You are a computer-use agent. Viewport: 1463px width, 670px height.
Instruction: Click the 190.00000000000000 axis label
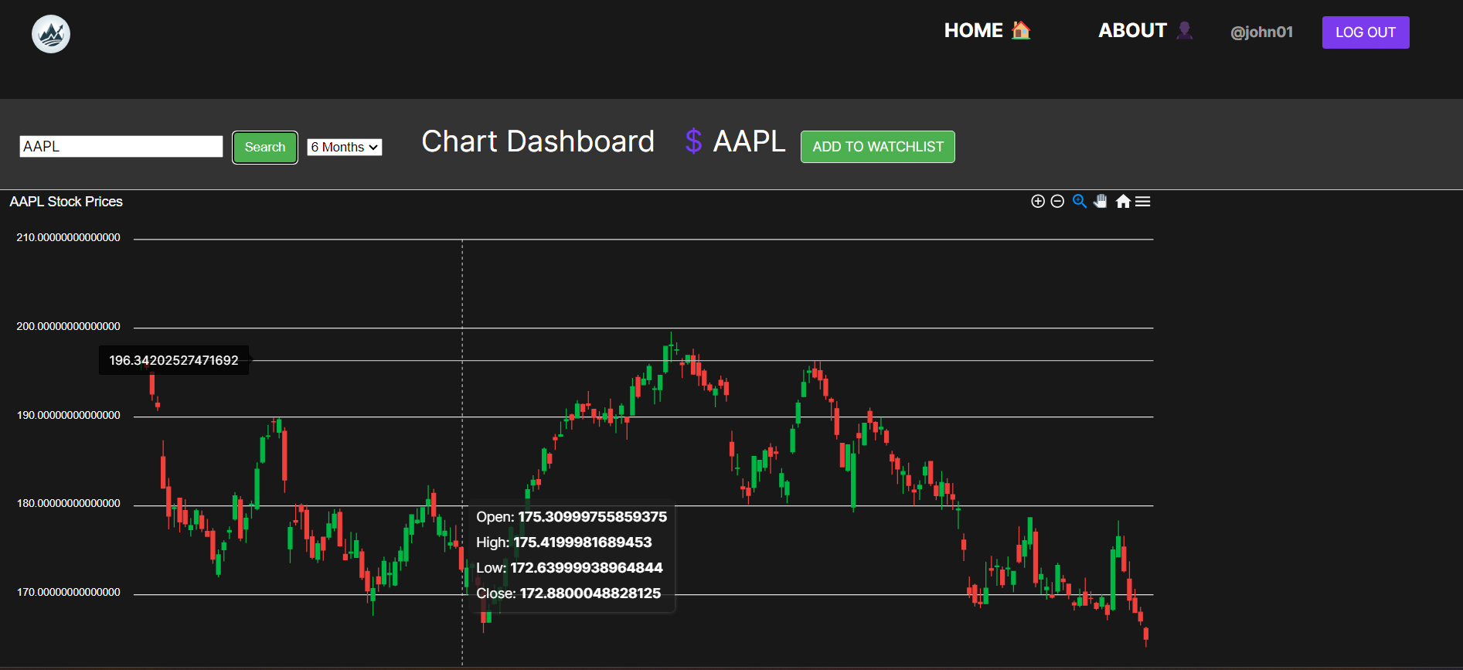click(69, 415)
